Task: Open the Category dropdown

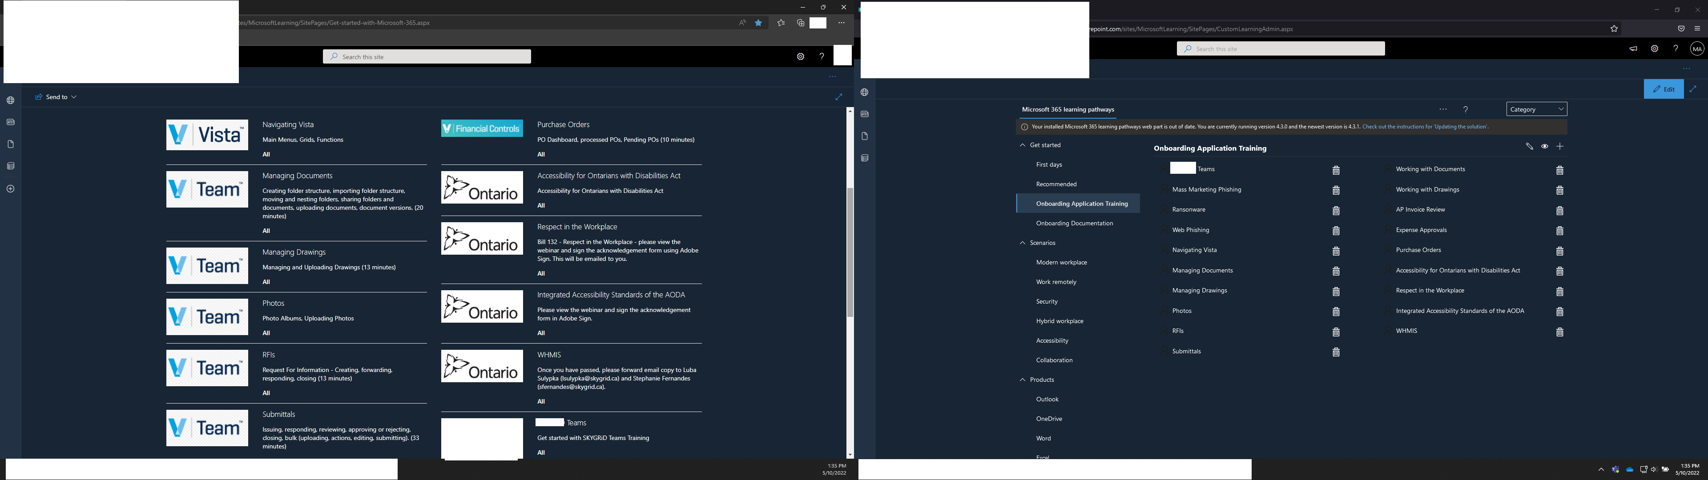Action: (1536, 109)
